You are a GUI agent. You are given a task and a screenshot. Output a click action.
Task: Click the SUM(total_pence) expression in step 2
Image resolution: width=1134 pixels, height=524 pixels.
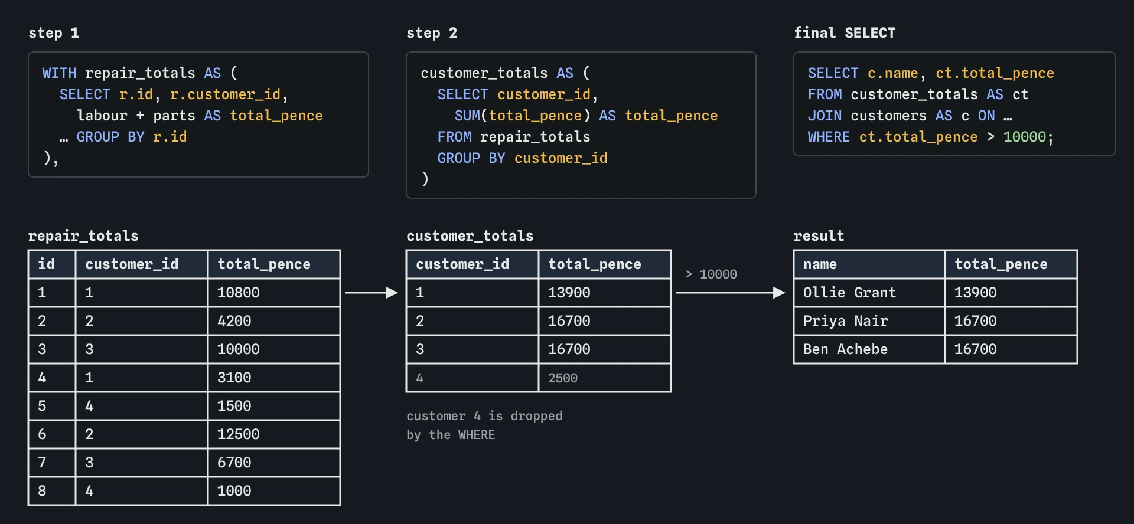[x=523, y=116]
